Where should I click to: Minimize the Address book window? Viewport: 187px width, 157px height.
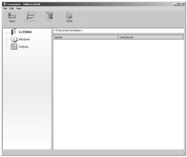pos(175,4)
